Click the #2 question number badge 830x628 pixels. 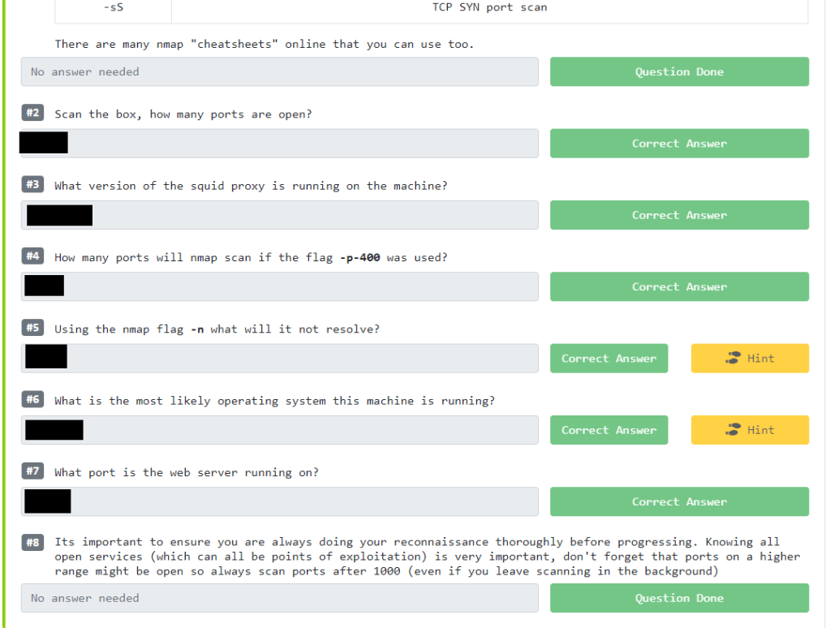pyautogui.click(x=32, y=114)
